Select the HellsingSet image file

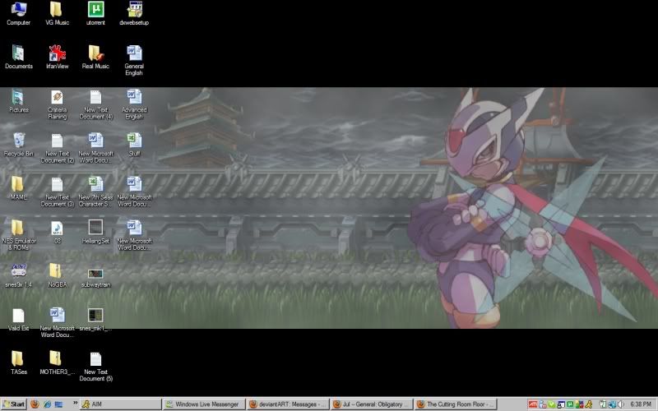point(95,227)
